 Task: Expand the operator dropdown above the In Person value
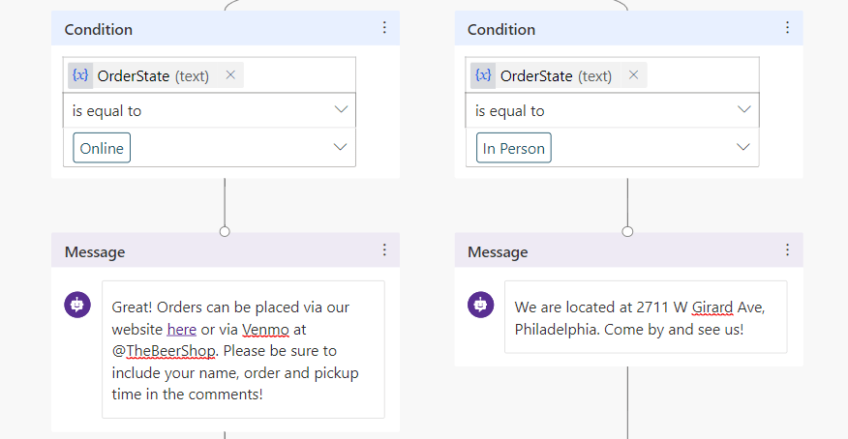(x=743, y=110)
